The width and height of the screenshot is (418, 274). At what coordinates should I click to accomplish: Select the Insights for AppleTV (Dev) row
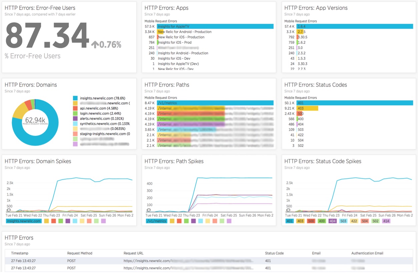pyautogui.click(x=209, y=64)
